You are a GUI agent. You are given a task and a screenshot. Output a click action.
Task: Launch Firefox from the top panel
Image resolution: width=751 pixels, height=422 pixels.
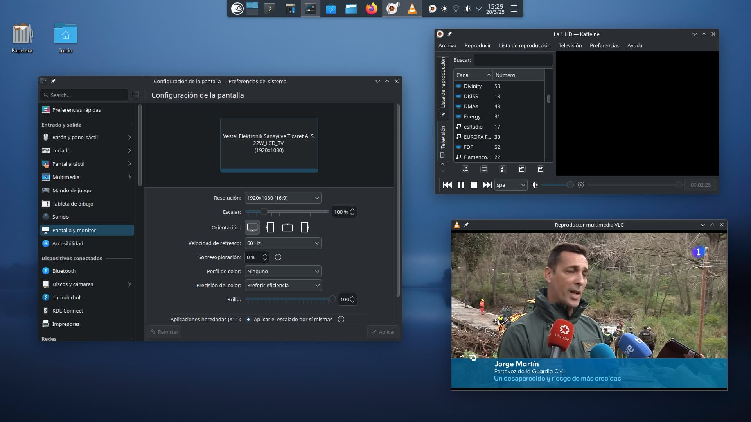pyautogui.click(x=371, y=9)
